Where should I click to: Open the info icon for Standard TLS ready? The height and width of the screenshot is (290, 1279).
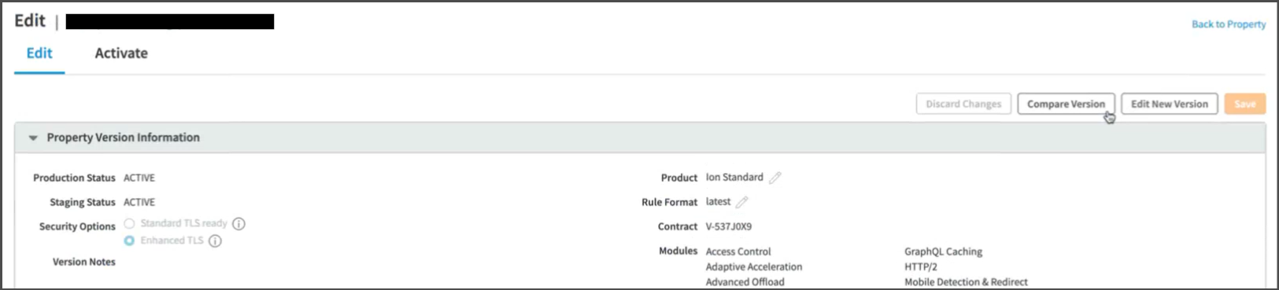pyautogui.click(x=238, y=224)
